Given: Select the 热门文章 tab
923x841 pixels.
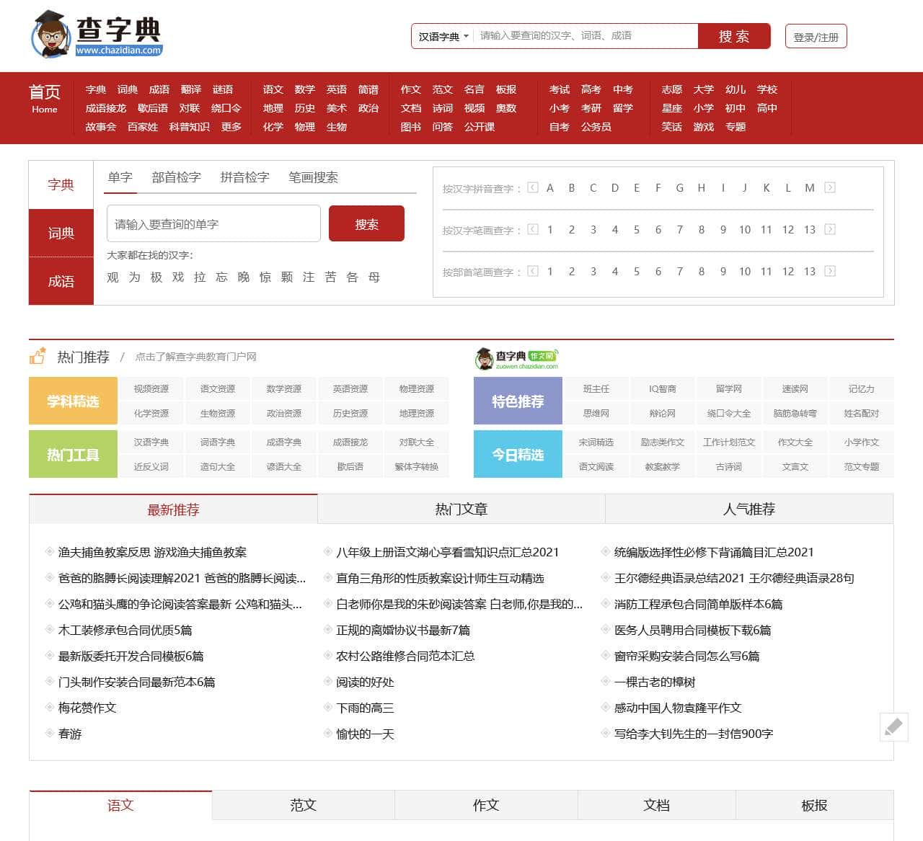Looking at the screenshot, I should (461, 510).
